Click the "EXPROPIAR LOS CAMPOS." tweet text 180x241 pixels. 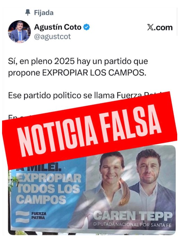click(x=94, y=73)
